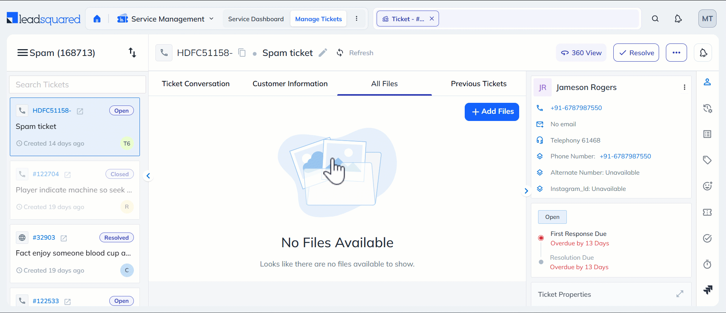Close the Ticket tab in header
Image resolution: width=726 pixels, height=313 pixels.
[x=432, y=19]
